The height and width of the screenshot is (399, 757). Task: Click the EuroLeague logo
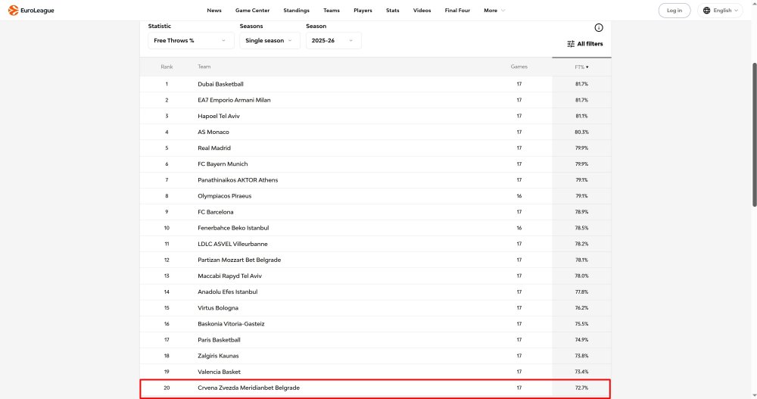point(31,10)
